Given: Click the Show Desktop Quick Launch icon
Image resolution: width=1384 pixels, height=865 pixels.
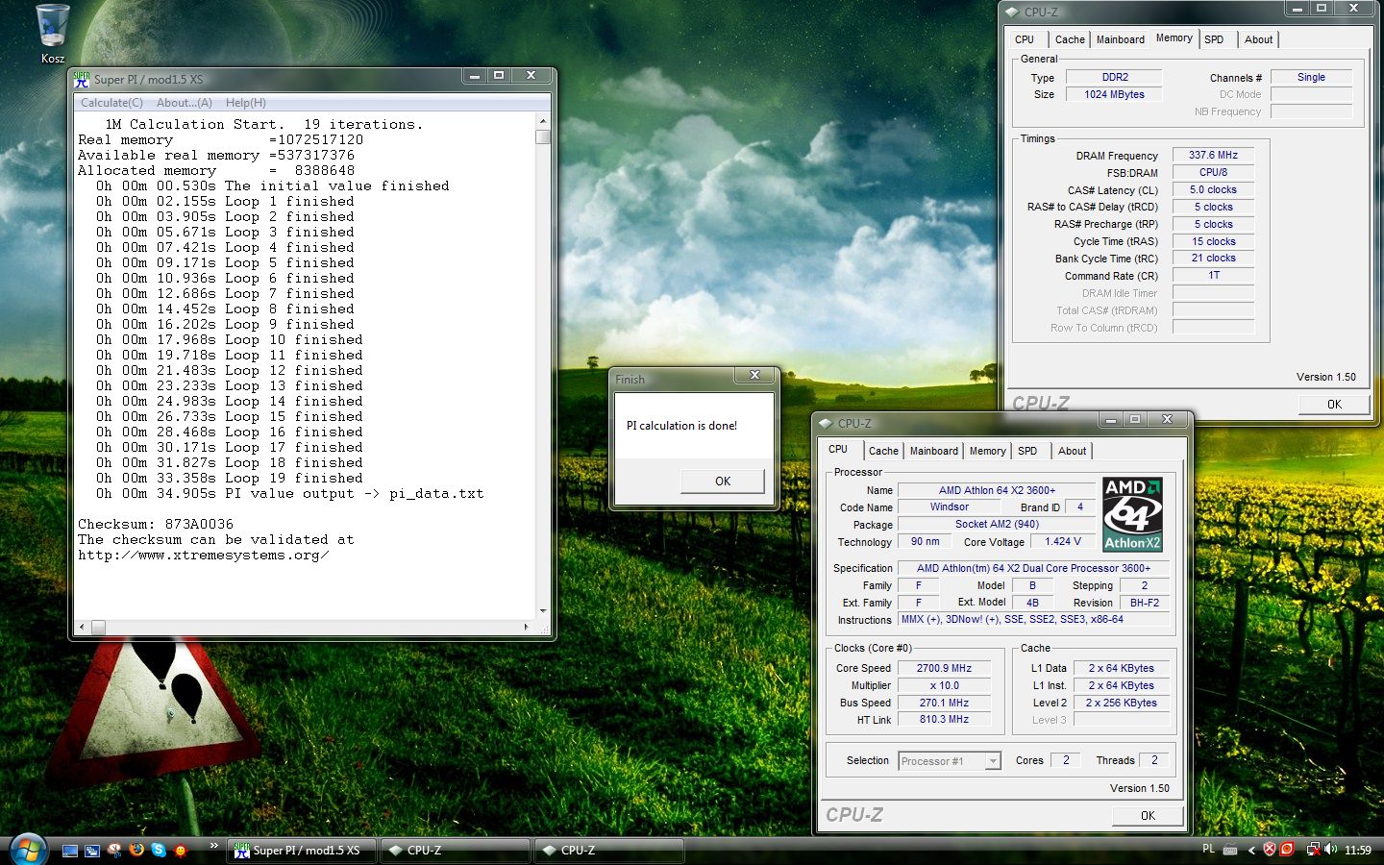Looking at the screenshot, I should [70, 851].
